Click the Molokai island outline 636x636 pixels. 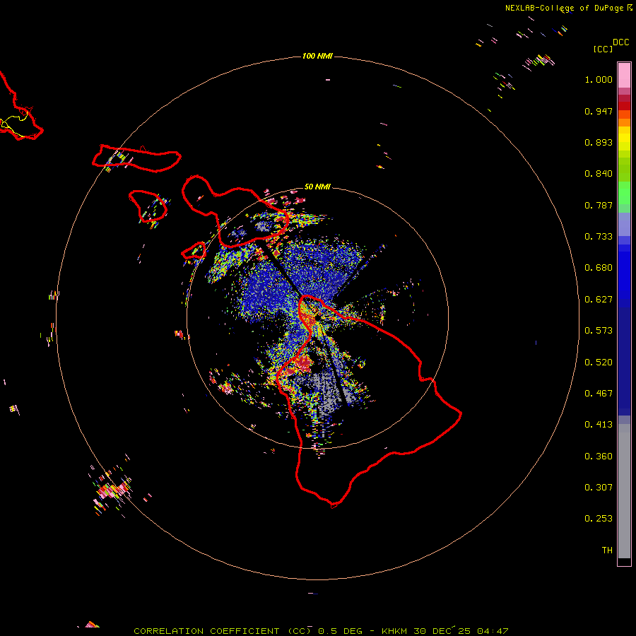click(x=136, y=158)
